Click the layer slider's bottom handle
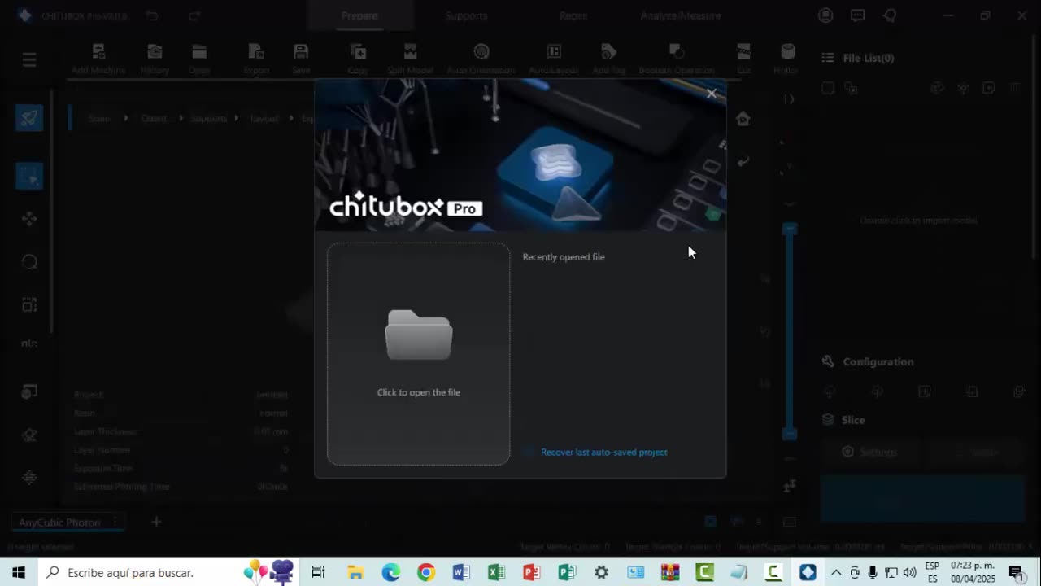 tap(789, 434)
